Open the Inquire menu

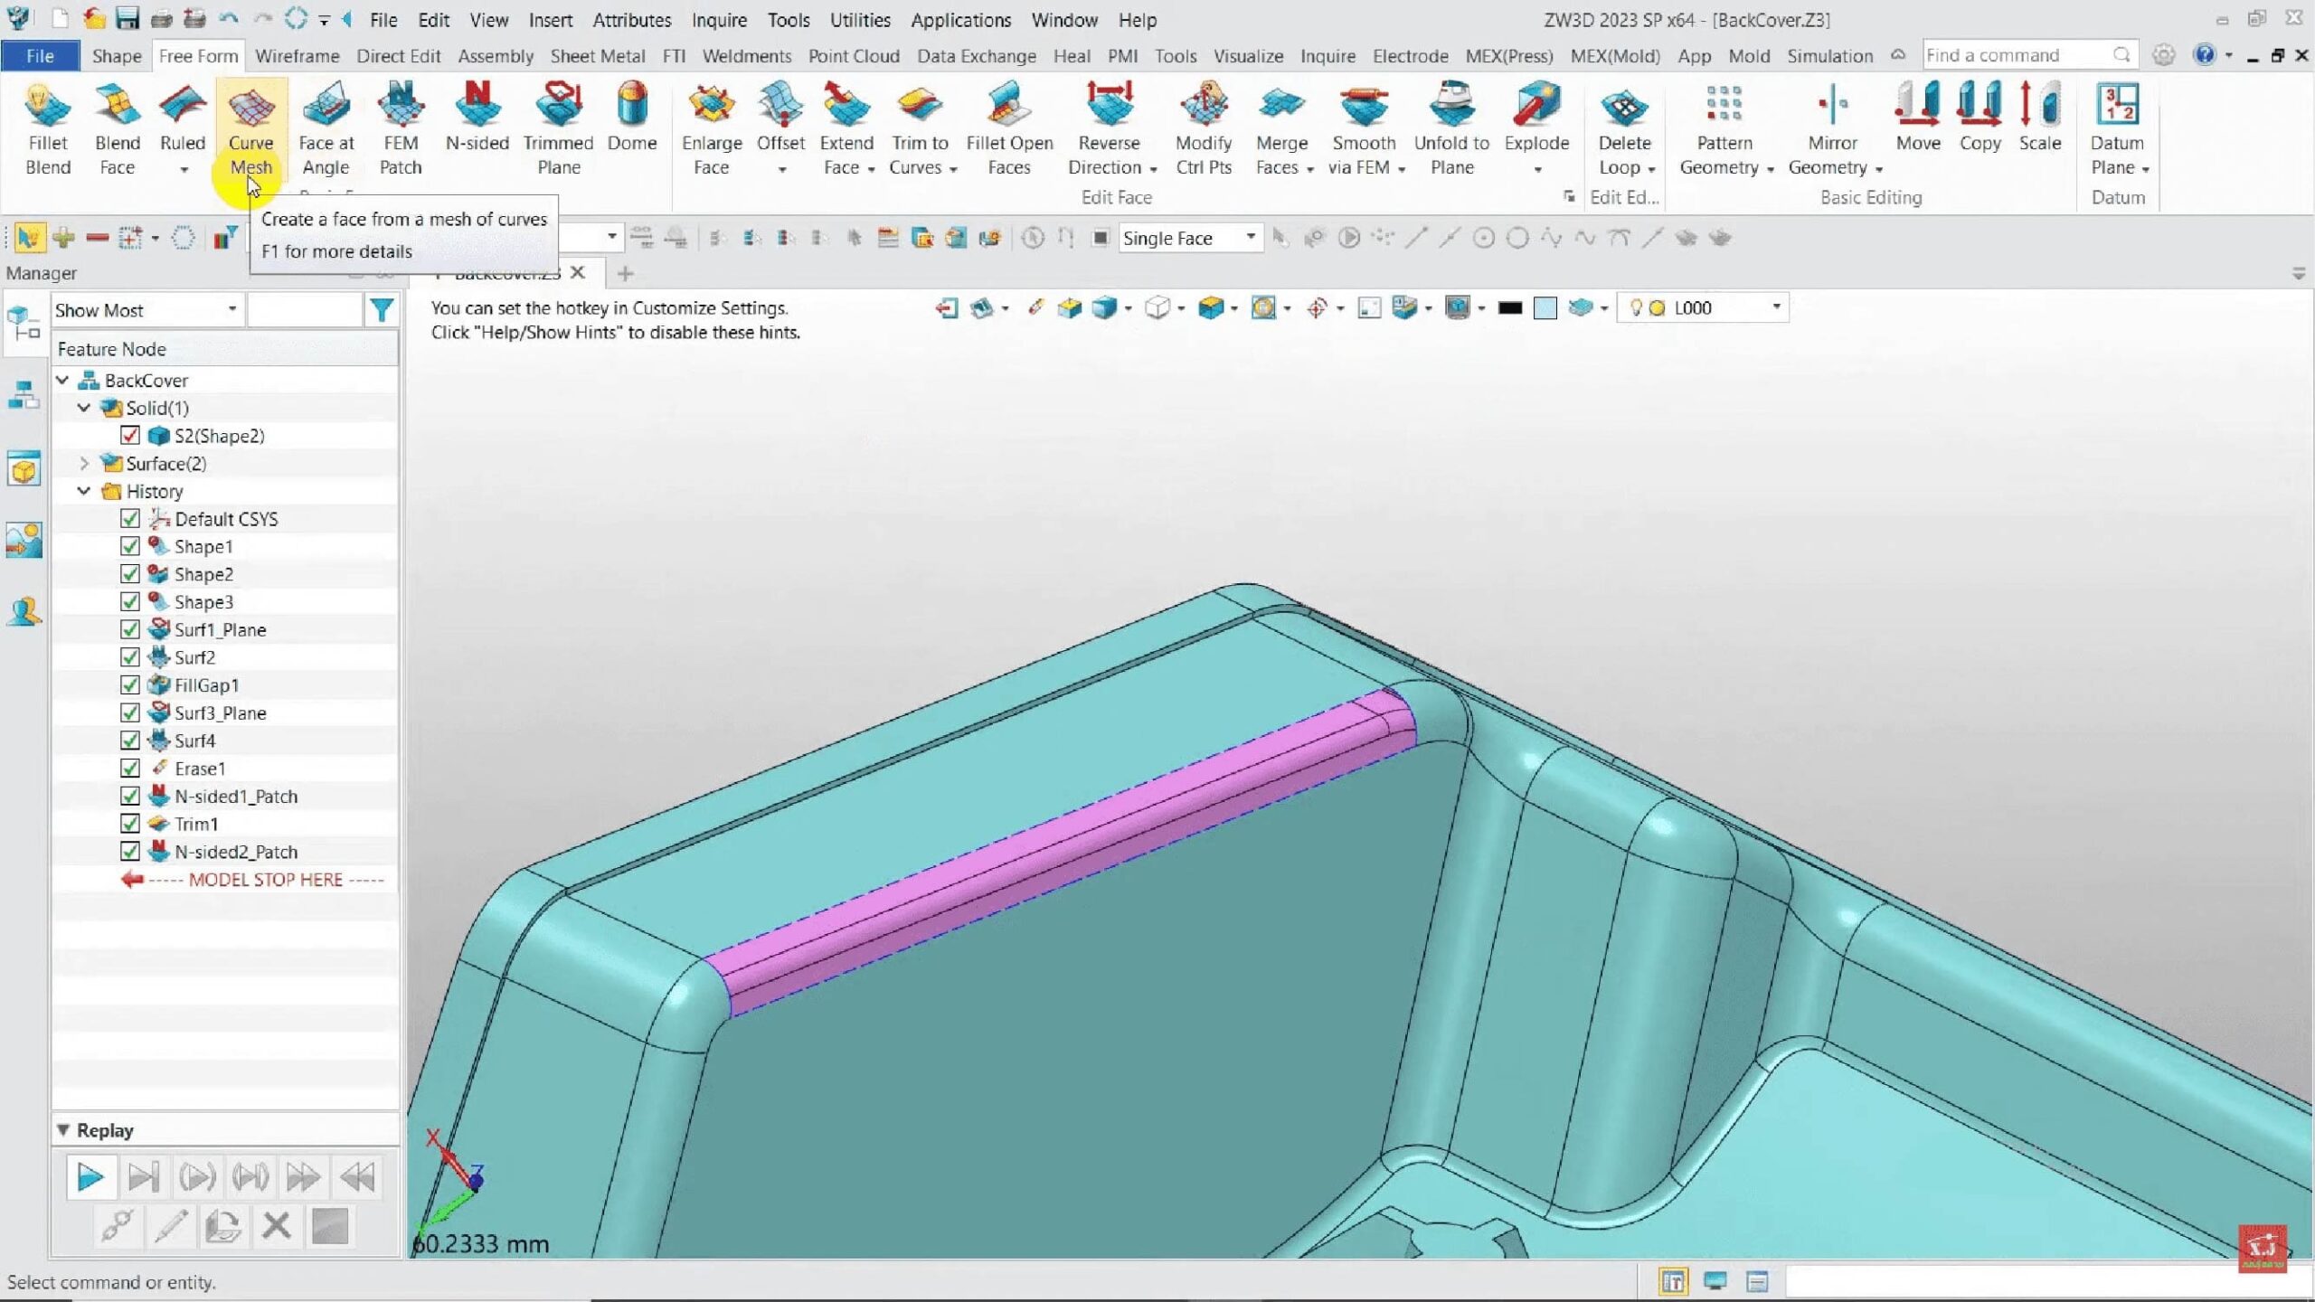[719, 20]
